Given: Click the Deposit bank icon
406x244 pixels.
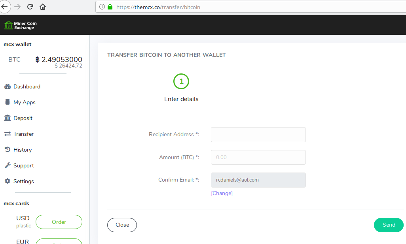Looking at the screenshot, I should tap(7, 118).
